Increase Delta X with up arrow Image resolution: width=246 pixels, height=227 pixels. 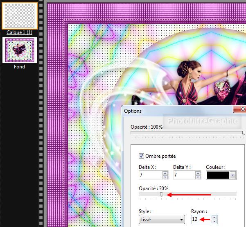pos(165,173)
